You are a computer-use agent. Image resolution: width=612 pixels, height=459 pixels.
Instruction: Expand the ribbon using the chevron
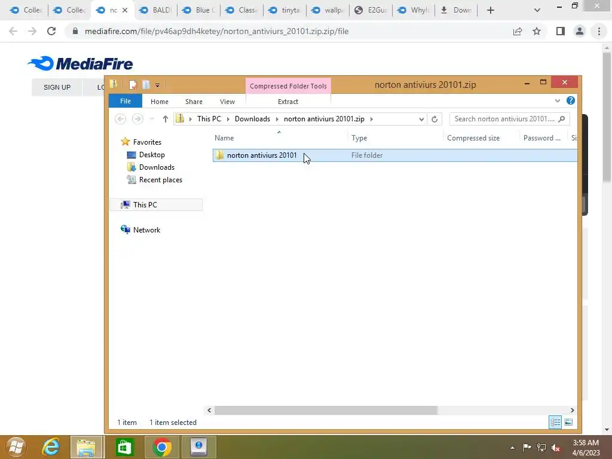(558, 100)
